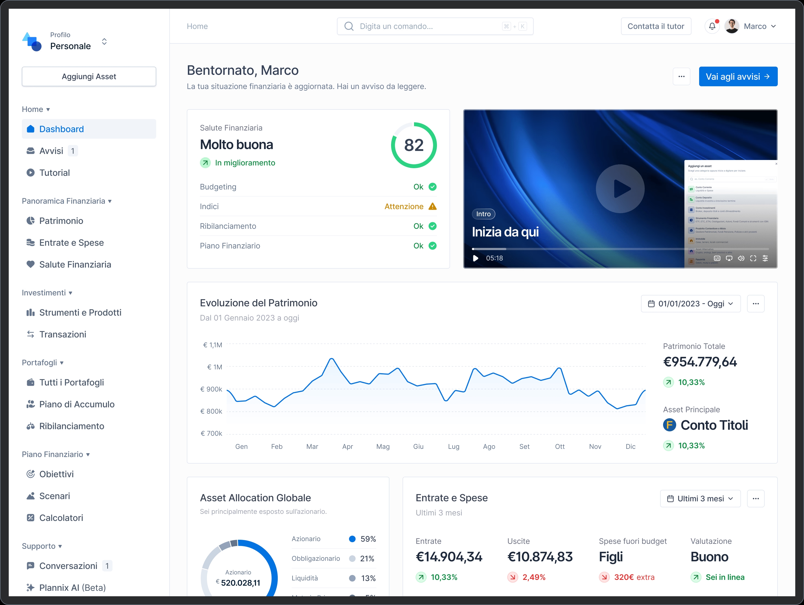Click Valutazione Sei in linea arrow icon
The width and height of the screenshot is (804, 605).
tap(696, 577)
